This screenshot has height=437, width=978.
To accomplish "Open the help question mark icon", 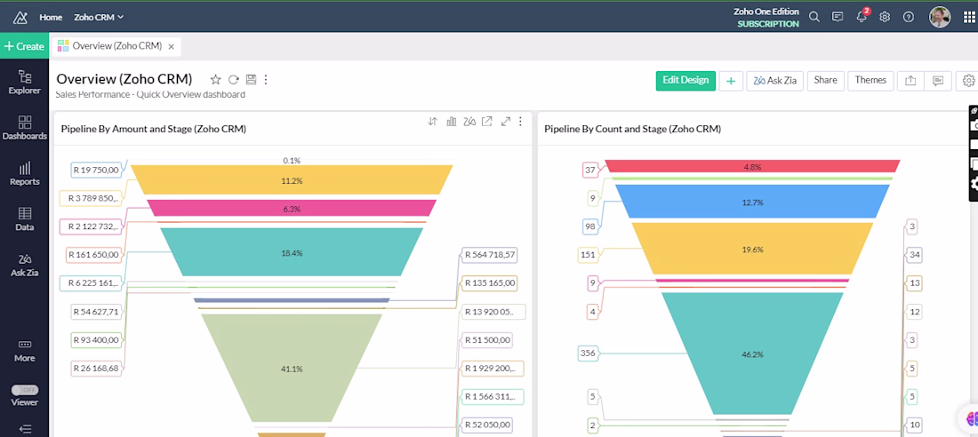I will click(x=908, y=17).
